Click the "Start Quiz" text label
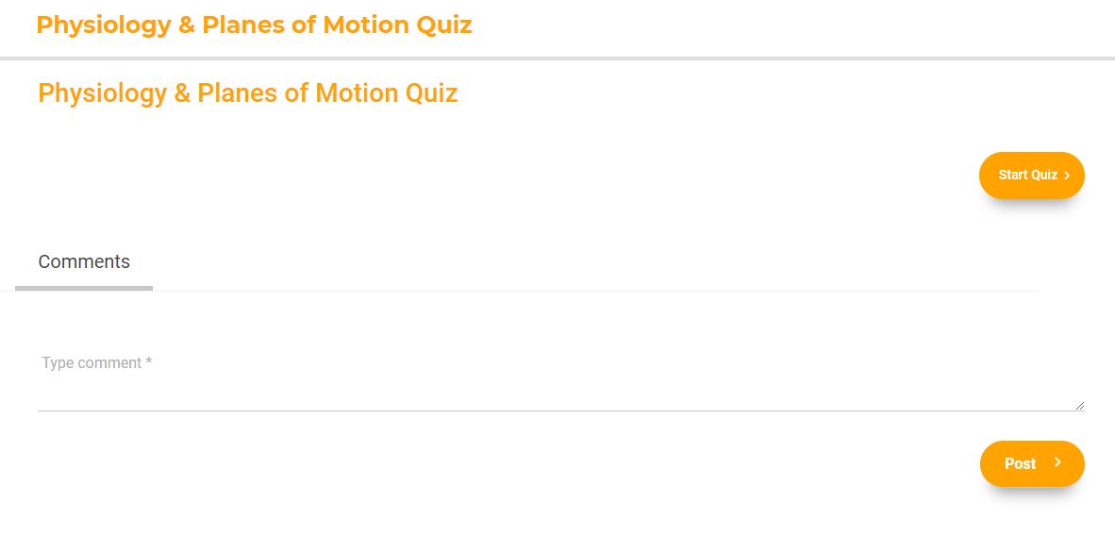Image resolution: width=1115 pixels, height=553 pixels. (x=1027, y=176)
